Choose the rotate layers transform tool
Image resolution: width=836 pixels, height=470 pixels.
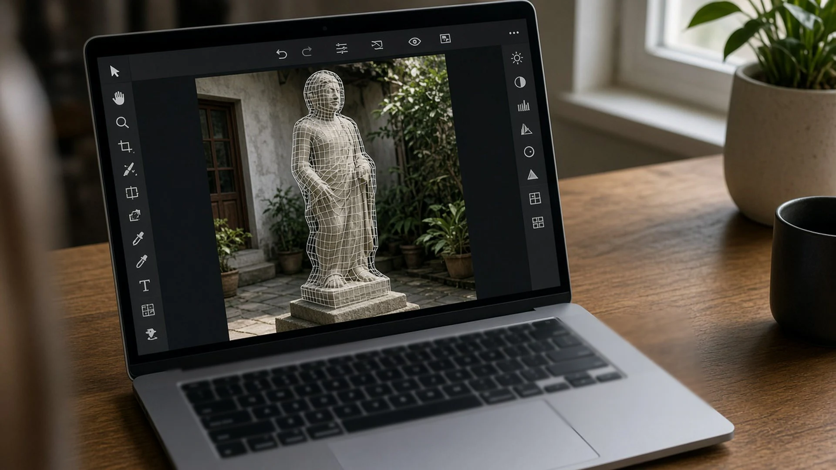135,215
